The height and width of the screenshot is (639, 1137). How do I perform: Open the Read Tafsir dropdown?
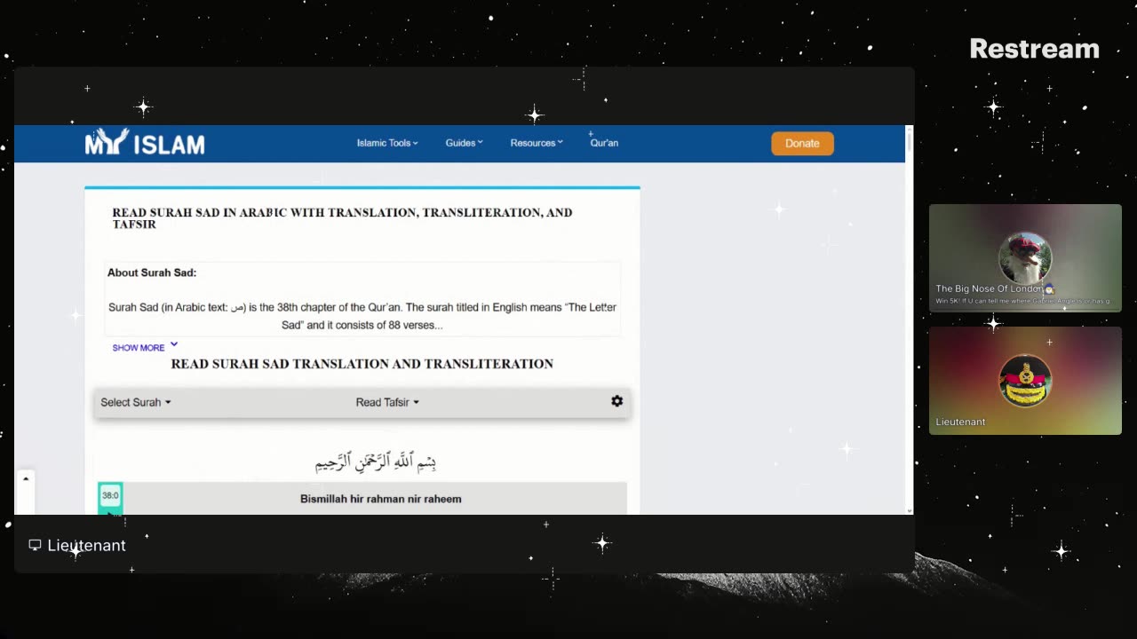pos(387,402)
